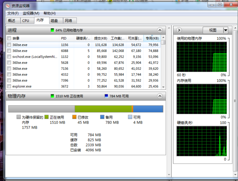Click the 硬错误/秒 graph
Screen dimensions: 238x181
(202, 141)
